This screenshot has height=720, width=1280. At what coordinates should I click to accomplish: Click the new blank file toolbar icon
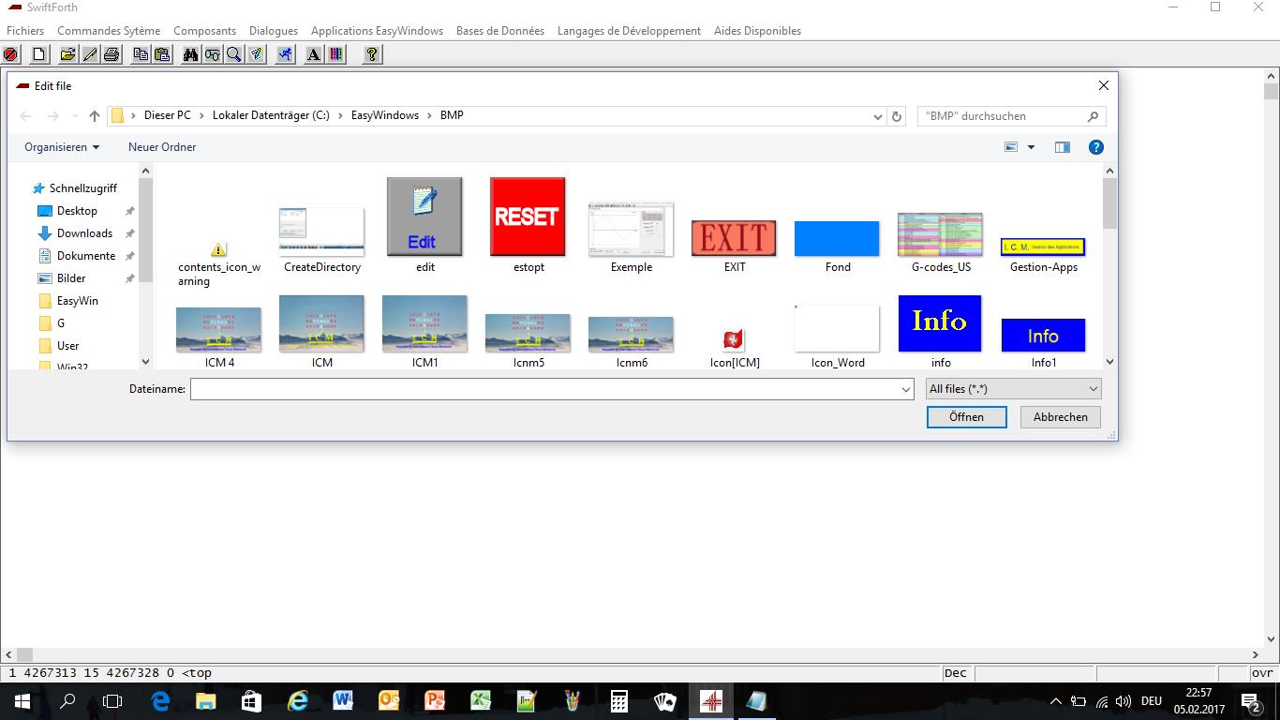[38, 54]
